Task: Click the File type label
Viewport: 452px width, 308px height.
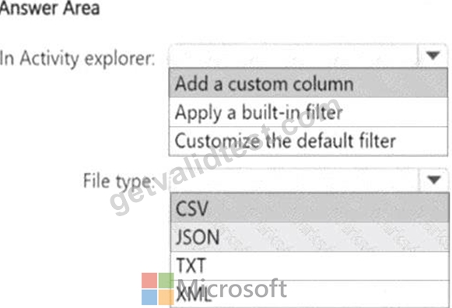Action: tap(118, 181)
